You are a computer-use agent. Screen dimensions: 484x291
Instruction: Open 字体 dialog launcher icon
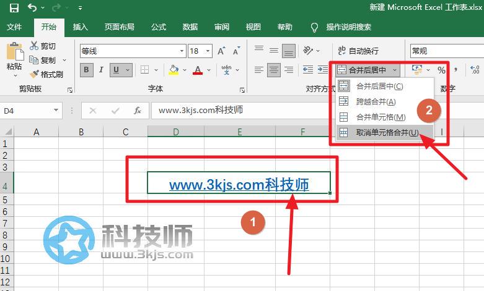click(242, 90)
